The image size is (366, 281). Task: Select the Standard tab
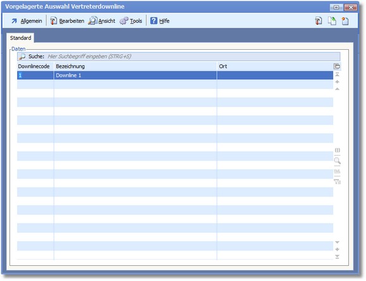pos(20,38)
